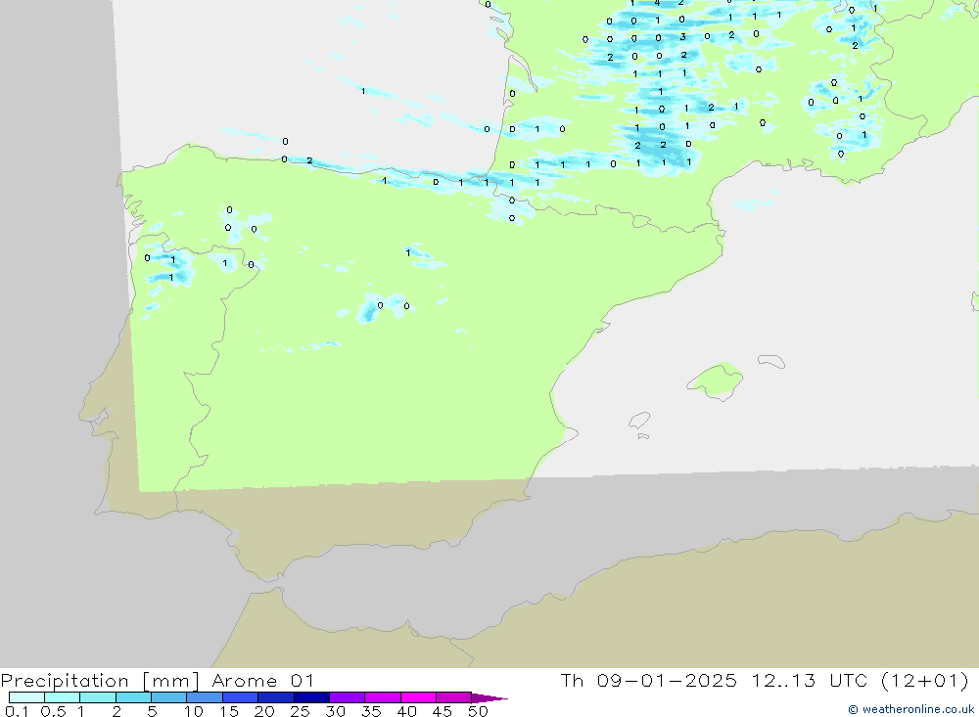
Task: Select the 5–10 mm blue legend swatch
Action: coord(169,697)
